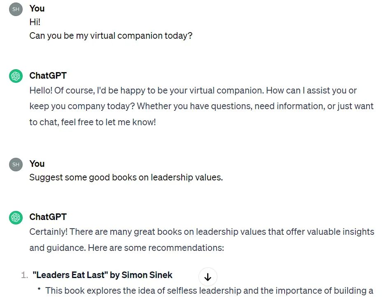Click the first ChatGPT logo avatar
Image resolution: width=383 pixels, height=297 pixels.
click(x=16, y=76)
